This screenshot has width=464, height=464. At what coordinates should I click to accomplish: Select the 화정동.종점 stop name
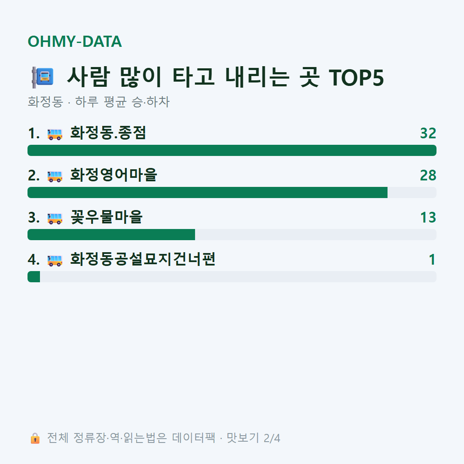point(108,133)
